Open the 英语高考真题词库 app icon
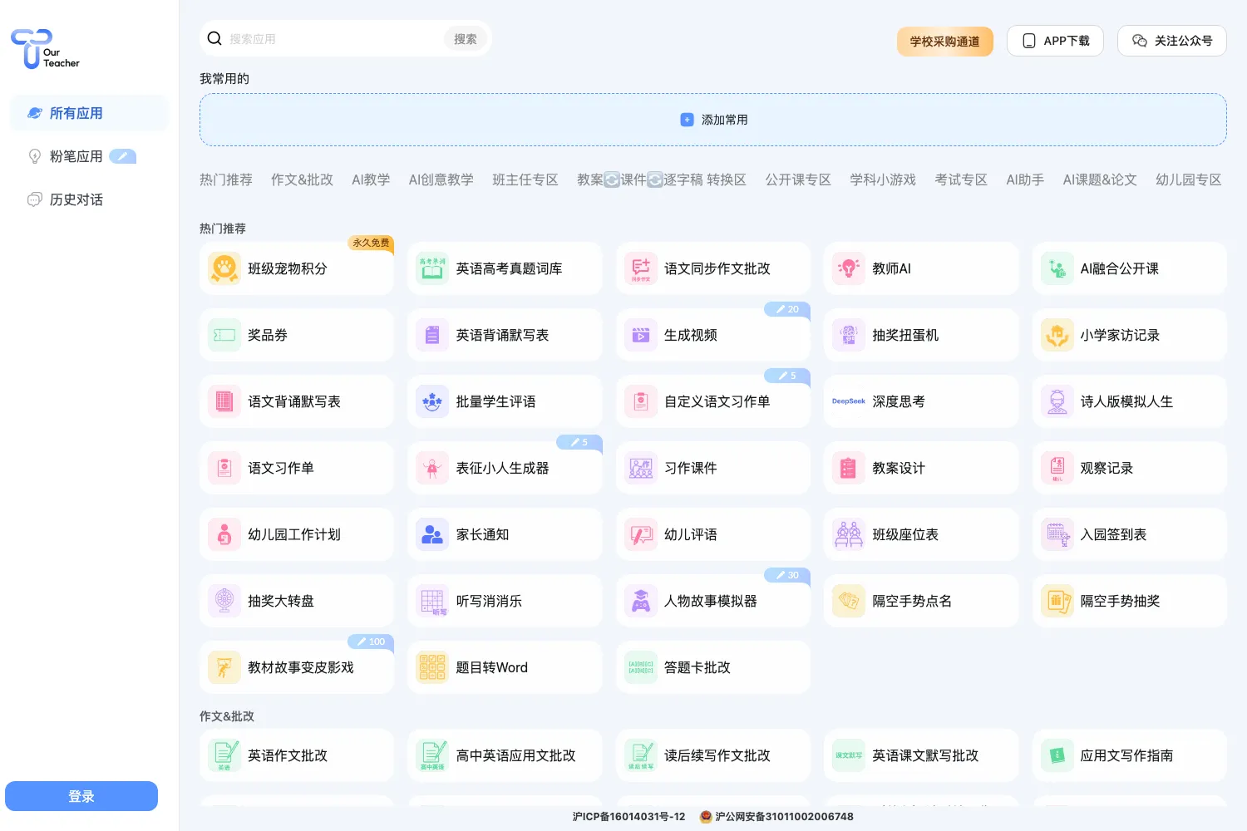This screenshot has width=1247, height=831. point(432,268)
